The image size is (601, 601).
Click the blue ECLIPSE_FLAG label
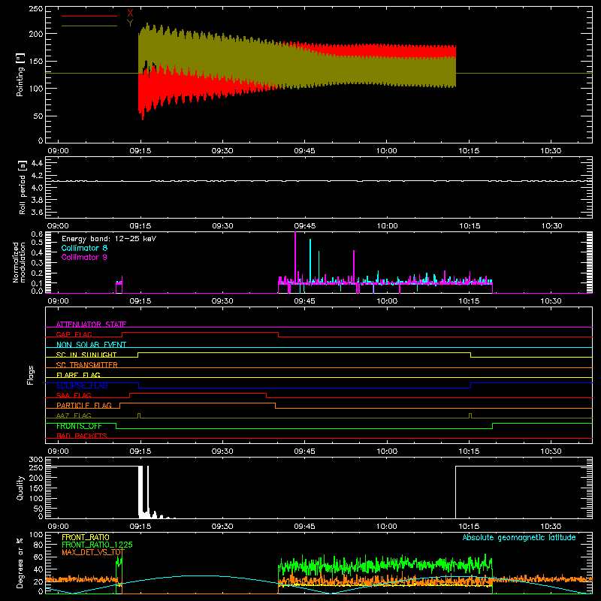(x=82, y=385)
